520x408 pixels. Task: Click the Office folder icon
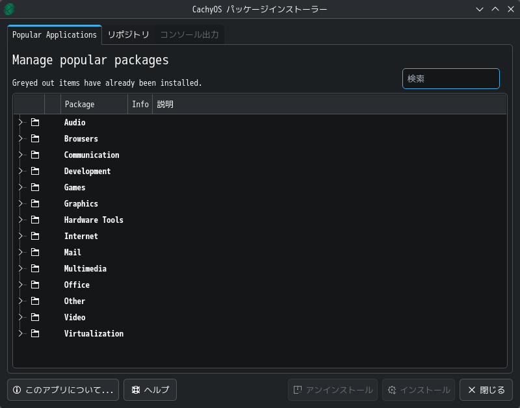click(35, 285)
